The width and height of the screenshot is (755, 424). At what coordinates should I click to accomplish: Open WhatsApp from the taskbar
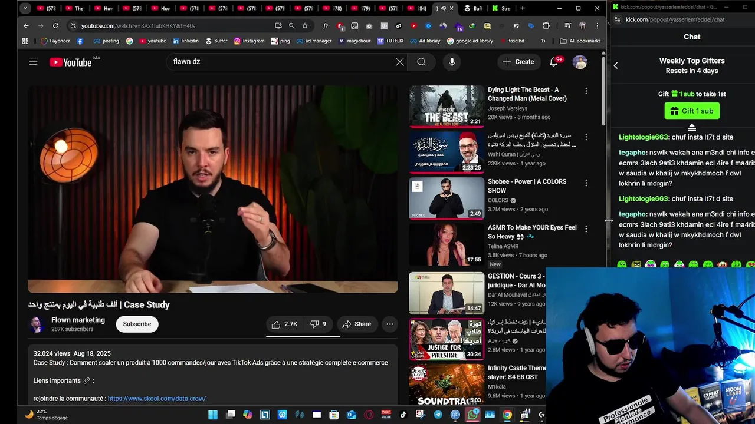pyautogui.click(x=472, y=415)
